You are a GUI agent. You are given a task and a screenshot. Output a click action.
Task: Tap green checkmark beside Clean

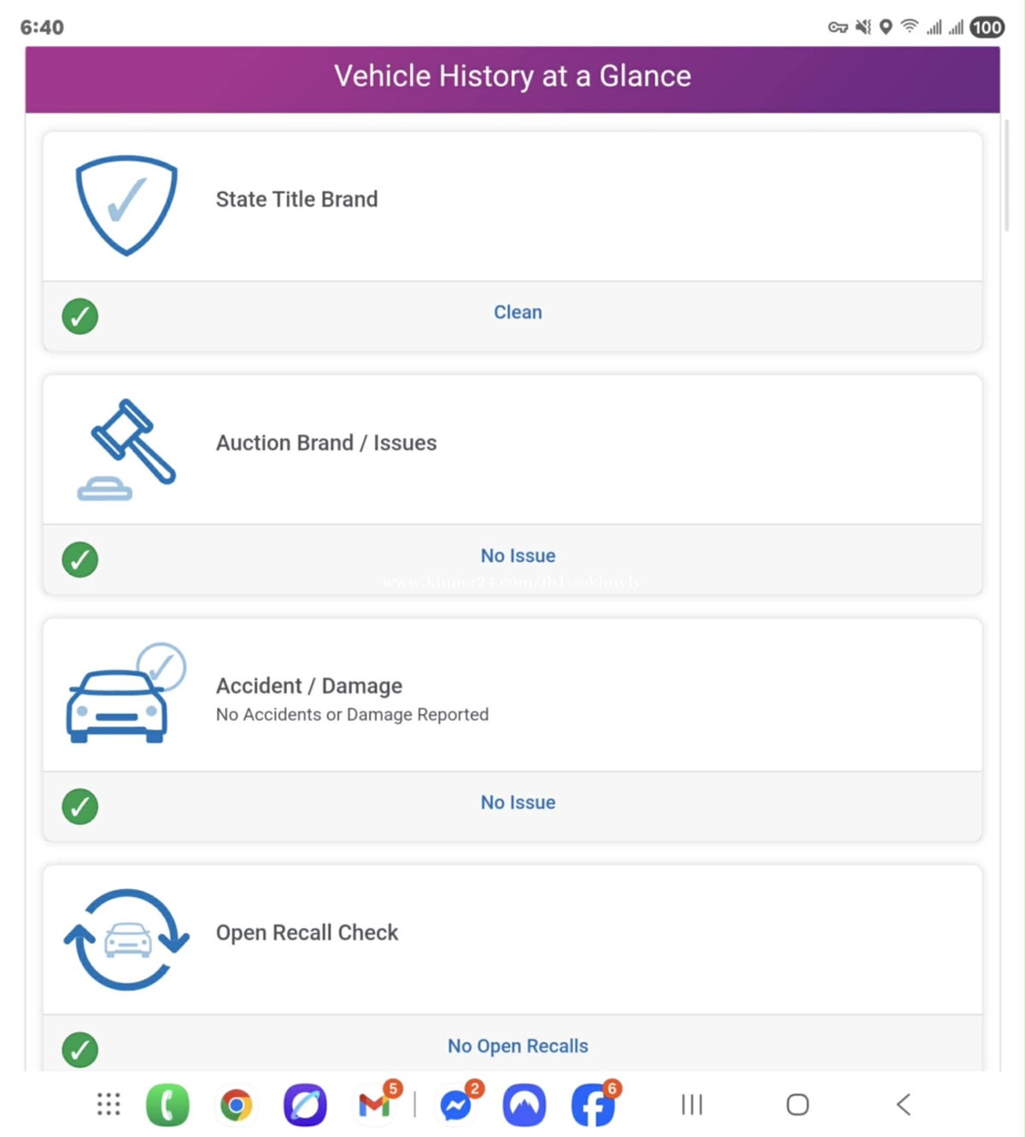(80, 316)
